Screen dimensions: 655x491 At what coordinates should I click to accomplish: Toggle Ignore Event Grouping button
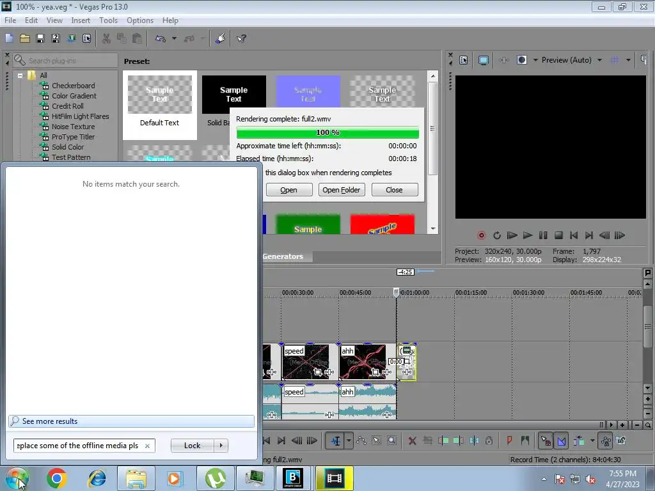[621, 440]
